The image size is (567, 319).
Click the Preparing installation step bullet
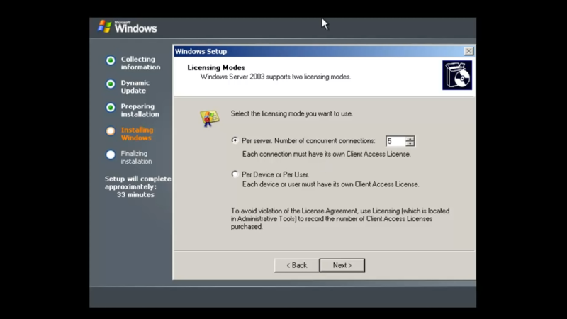111,108
